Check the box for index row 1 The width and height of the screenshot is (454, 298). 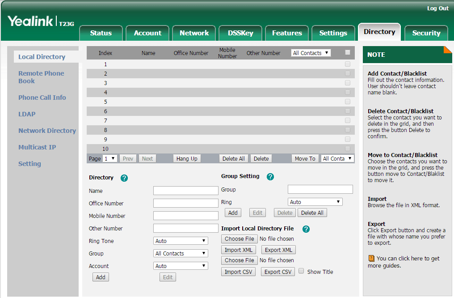pyautogui.click(x=348, y=64)
